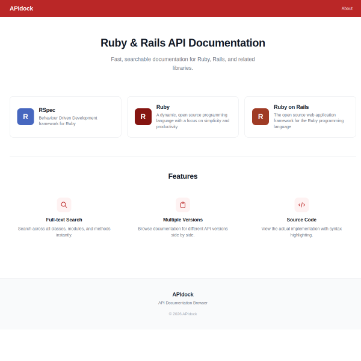Click the Features section heading
Screen dimensions: 361x361
(183, 176)
